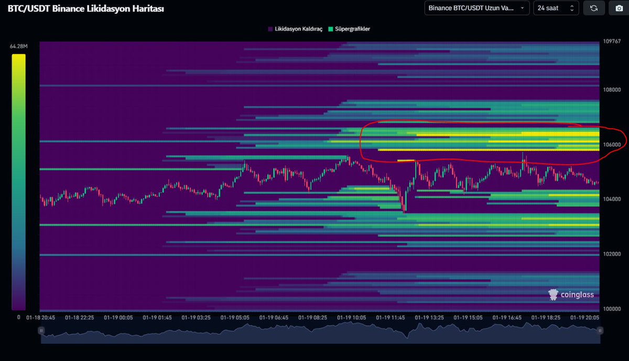
Task: Click the 01-19 11:45 time label
Action: [x=391, y=318]
